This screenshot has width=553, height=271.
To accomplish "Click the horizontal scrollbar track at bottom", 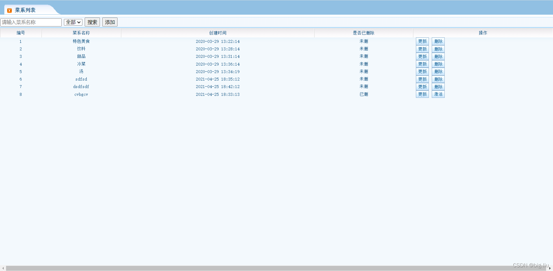I will coord(276,268).
